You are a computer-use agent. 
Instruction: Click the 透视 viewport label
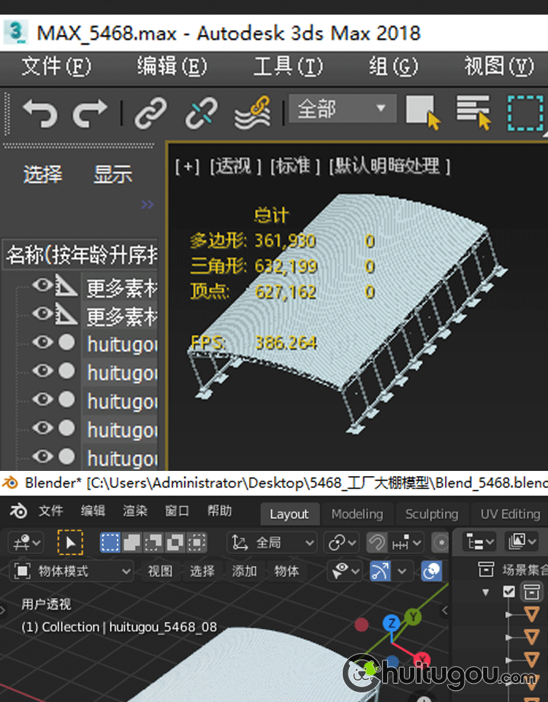point(235,166)
